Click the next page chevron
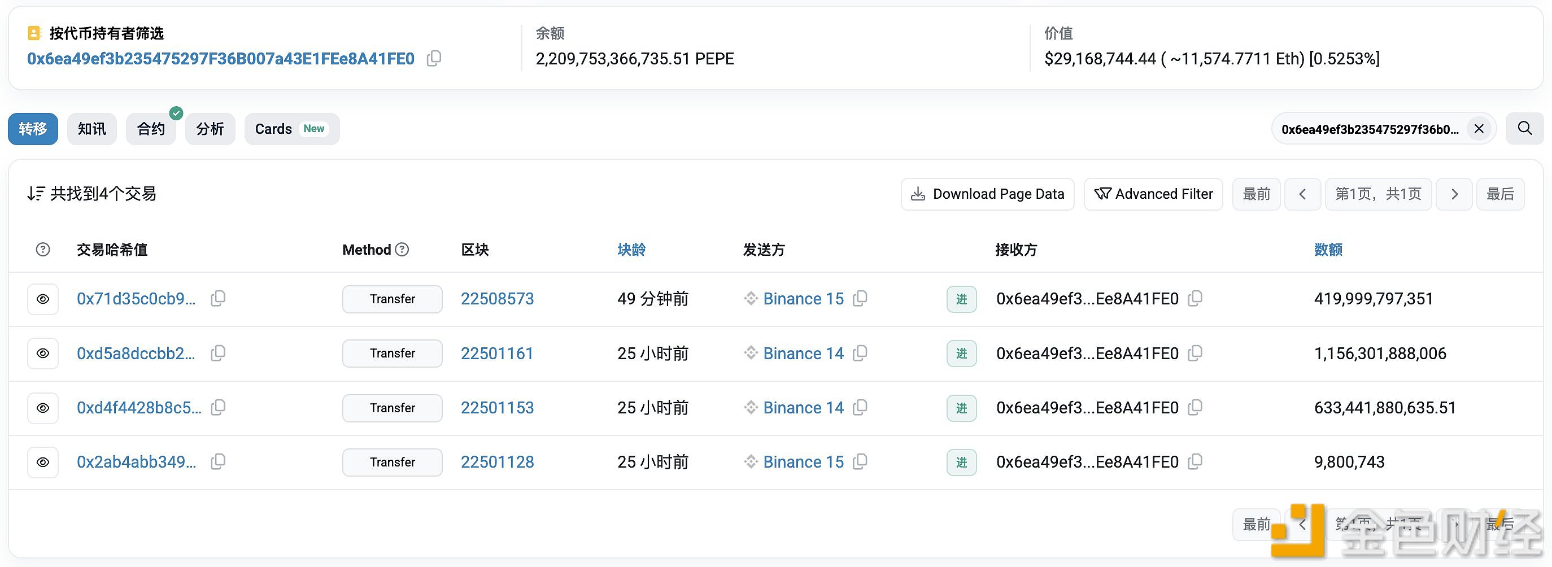This screenshot has height=567, width=1552. tap(1454, 193)
